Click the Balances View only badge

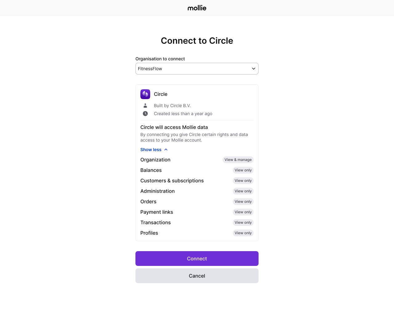point(243,170)
